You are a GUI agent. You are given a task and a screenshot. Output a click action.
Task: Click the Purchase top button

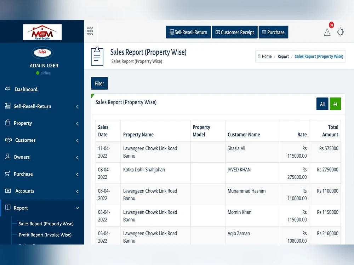tap(273, 32)
